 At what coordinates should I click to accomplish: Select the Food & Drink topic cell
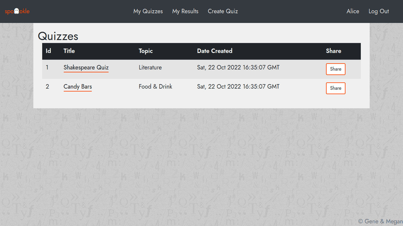pyautogui.click(x=155, y=87)
